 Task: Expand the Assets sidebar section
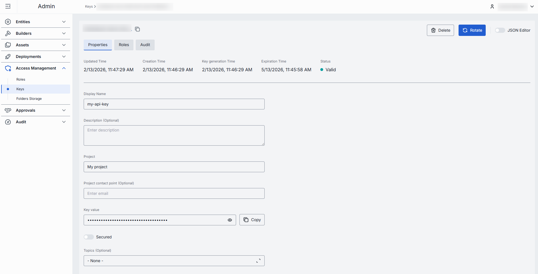[64, 45]
